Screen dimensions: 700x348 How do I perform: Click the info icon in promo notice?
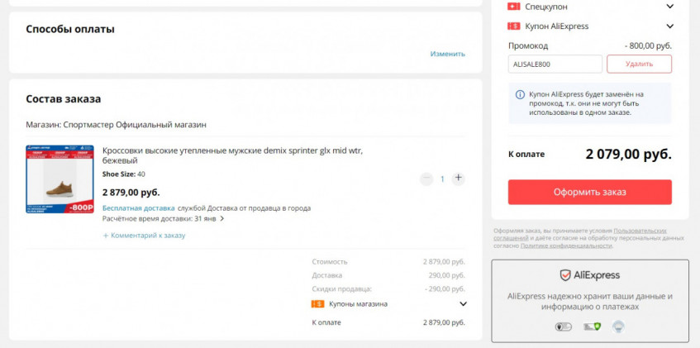click(x=519, y=94)
